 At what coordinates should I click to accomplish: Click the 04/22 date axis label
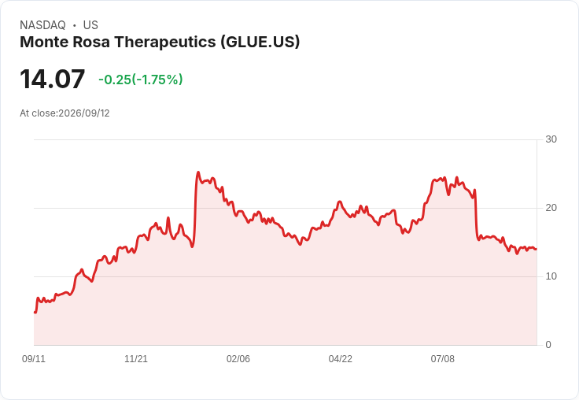point(341,358)
